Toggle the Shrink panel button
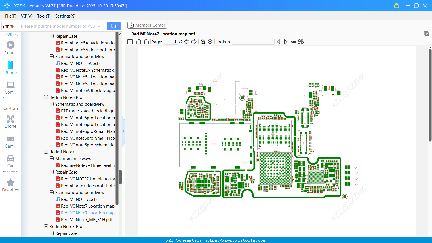This screenshot has height=243, width=432. pyautogui.click(x=8, y=26)
